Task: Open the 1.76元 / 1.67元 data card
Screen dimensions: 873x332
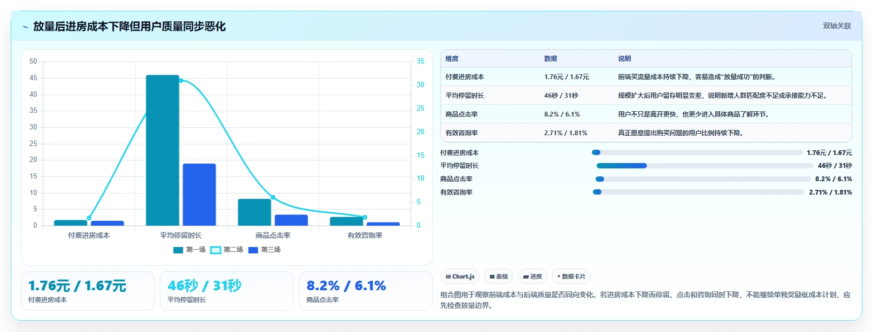Action: click(88, 291)
